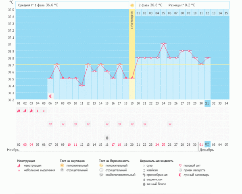Screen dimensions: 242x194
Task: Click the temperature point on ovulation day 19
Action: 132,78
